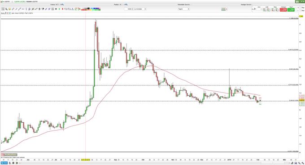Open order settings wrench next to quantity field

click(254, 9)
